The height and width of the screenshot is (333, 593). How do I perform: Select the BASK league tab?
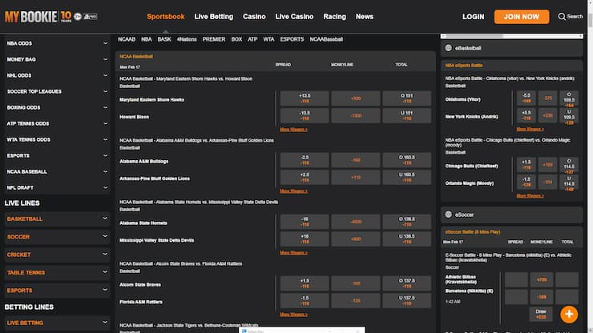pyautogui.click(x=164, y=39)
